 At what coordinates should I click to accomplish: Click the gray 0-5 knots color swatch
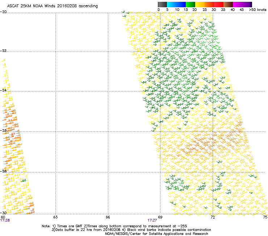tap(162, 4)
